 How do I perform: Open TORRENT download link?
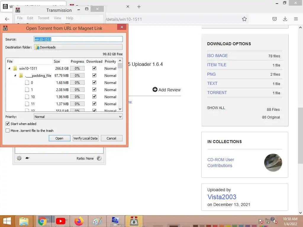[217, 93]
